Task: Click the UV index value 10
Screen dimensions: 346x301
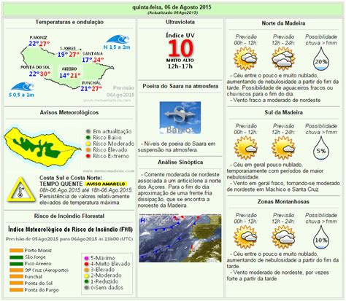Action: (x=180, y=48)
